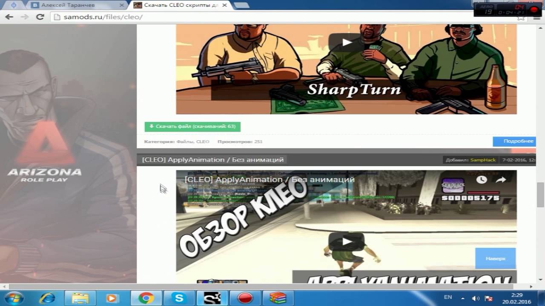Click the red record button in the overlay
The width and height of the screenshot is (545, 306).
(534, 9)
